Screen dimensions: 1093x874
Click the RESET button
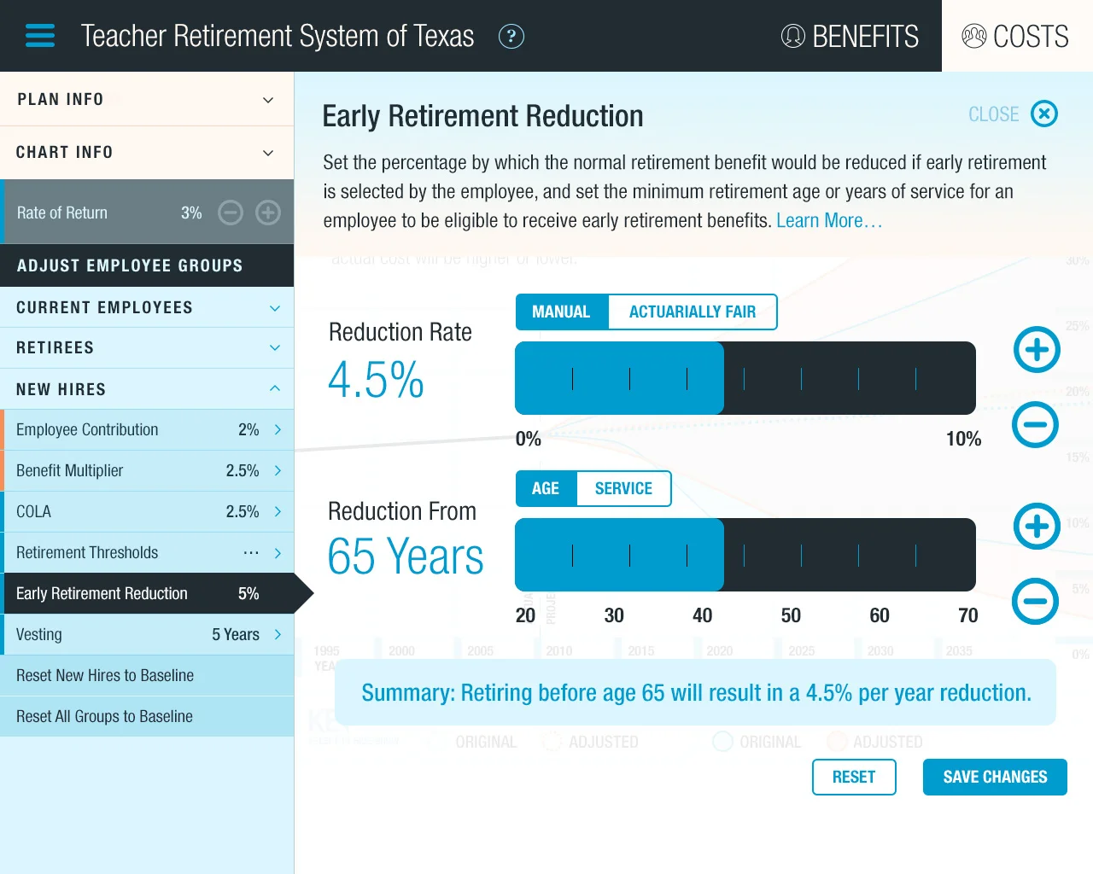coord(854,777)
